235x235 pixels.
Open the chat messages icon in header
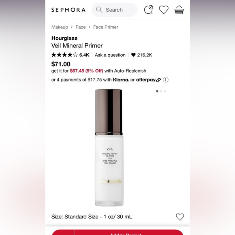149,10
